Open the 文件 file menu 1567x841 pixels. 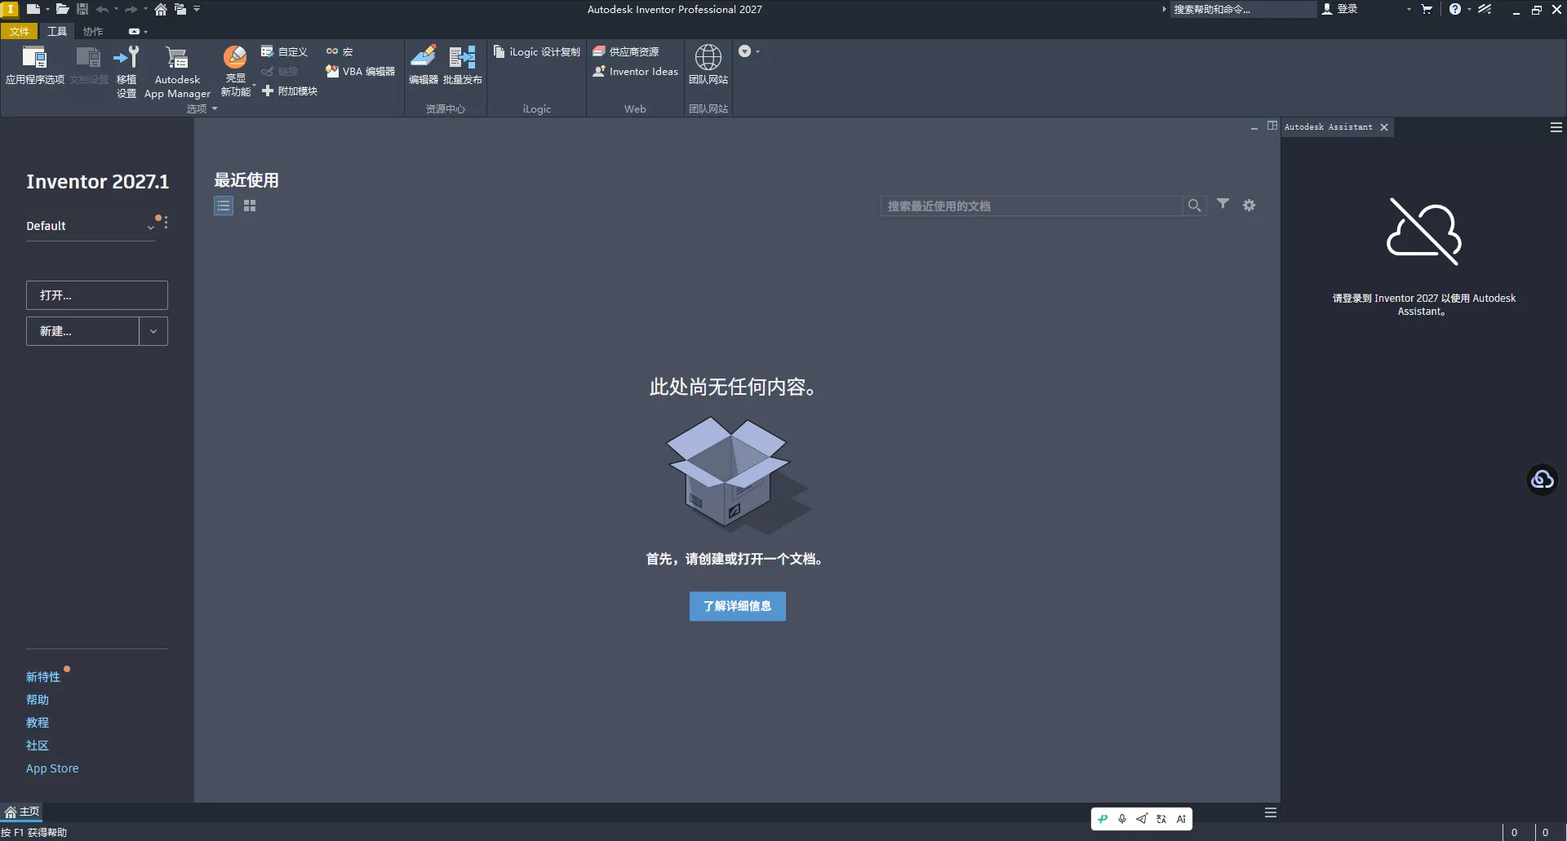pyautogui.click(x=20, y=31)
